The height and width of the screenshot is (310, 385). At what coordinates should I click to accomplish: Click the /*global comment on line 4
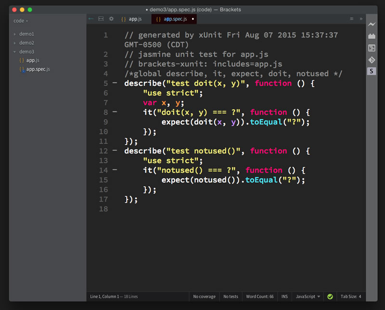click(x=233, y=74)
